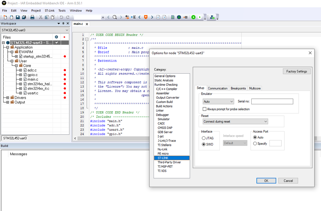This screenshot has width=321, height=211.
Task: Click the gear icon in the Files header
Action: coord(57,37)
